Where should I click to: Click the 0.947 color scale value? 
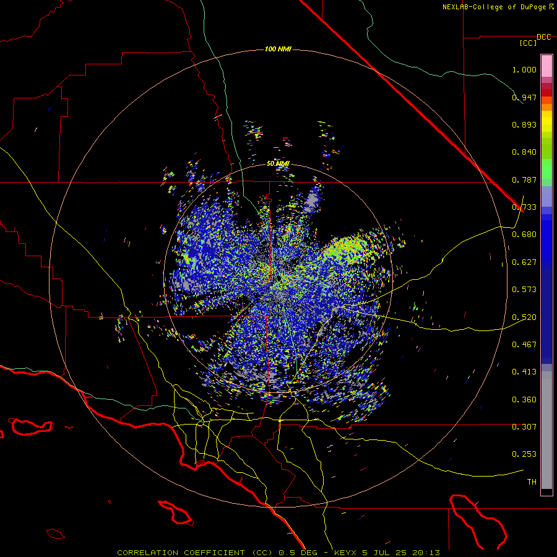(524, 97)
